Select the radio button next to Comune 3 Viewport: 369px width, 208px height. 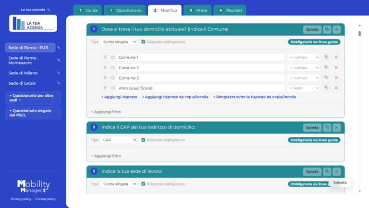(113, 78)
